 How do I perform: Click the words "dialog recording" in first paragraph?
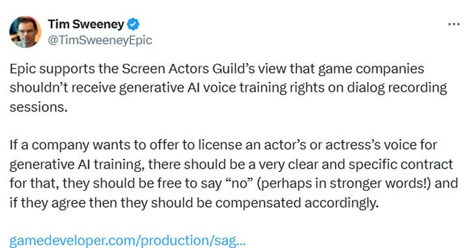(x=397, y=88)
